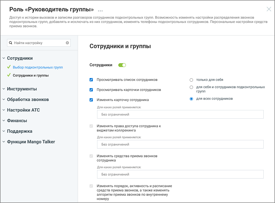The width and height of the screenshot is (275, 203).
Task: Open 'Выбор подконтрольных групп' link
Action: 38,67
